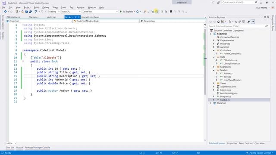
Task: Open the Build menu
Action: pos(36,7)
